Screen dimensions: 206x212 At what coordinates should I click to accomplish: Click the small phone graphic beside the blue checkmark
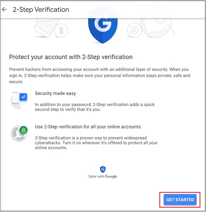point(15,98)
